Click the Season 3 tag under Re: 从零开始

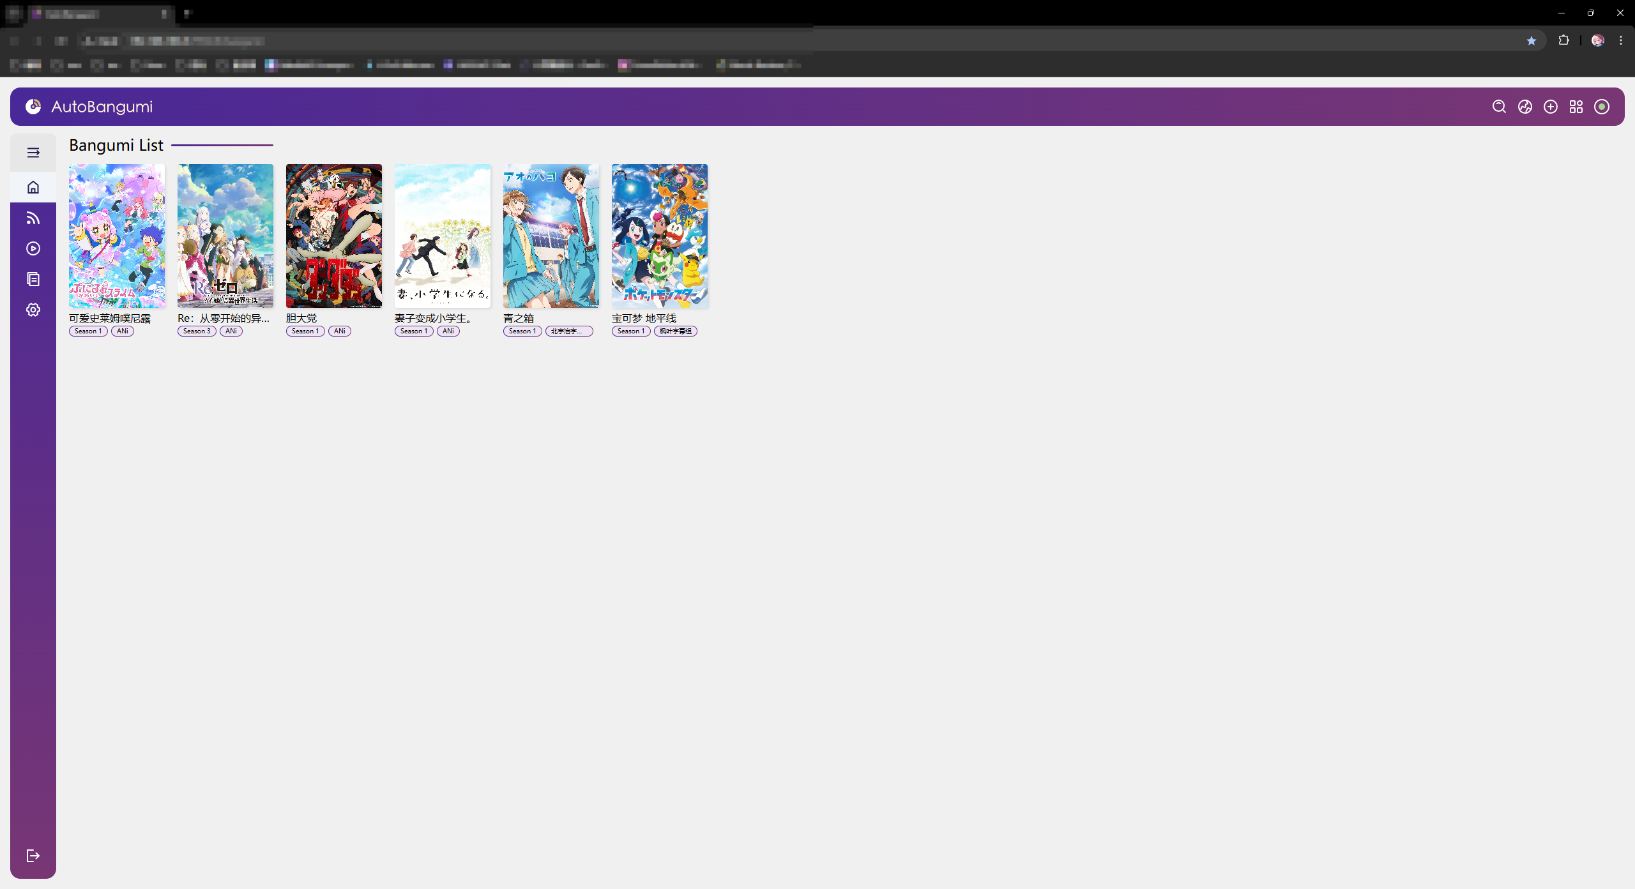coord(197,331)
